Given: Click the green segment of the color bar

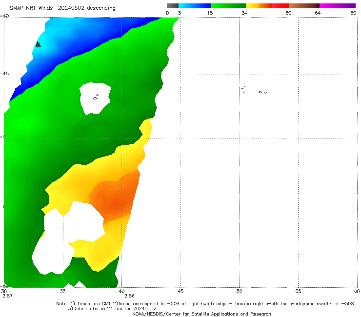Looking at the screenshot, I should 228,6.
